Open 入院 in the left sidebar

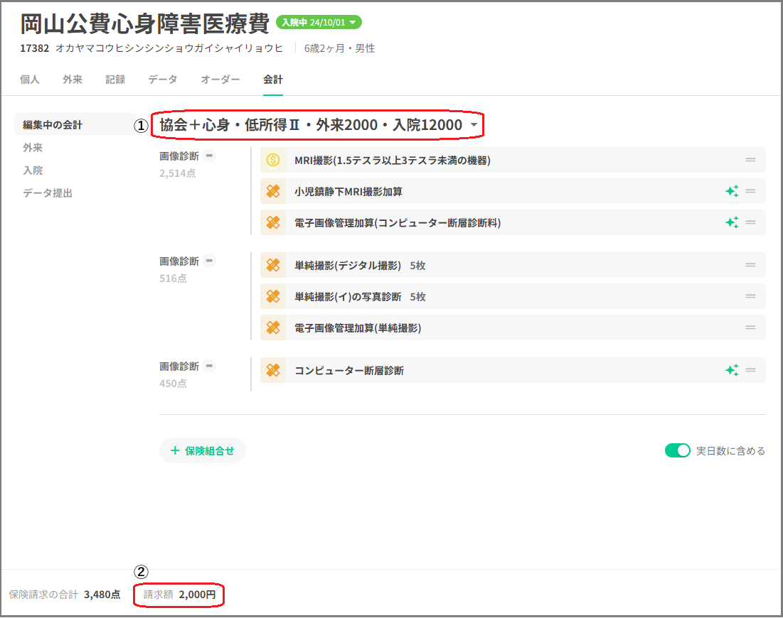click(x=33, y=170)
